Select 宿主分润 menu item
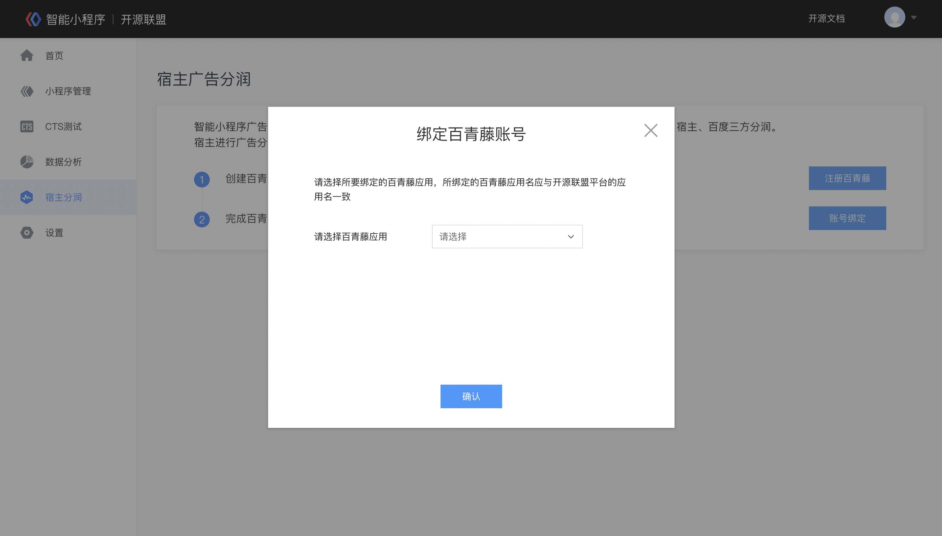Image resolution: width=942 pixels, height=536 pixels. click(68, 197)
